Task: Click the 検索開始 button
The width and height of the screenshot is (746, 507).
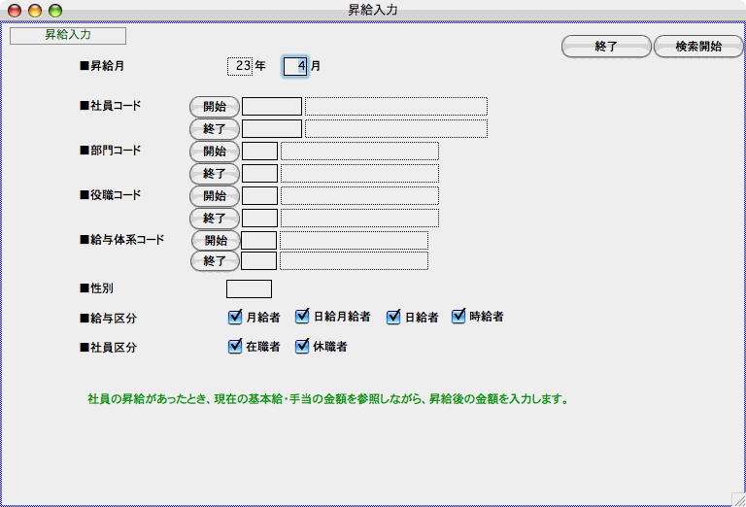Action: tap(698, 47)
